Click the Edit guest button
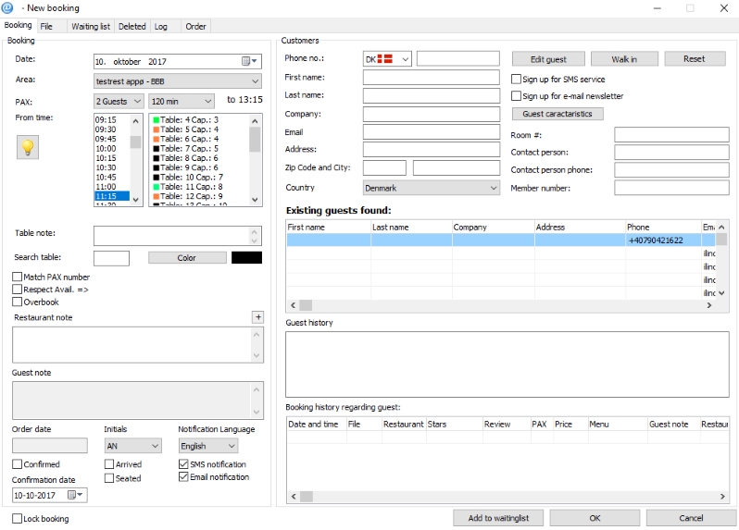Screen dimensions: 739x530 (548, 59)
